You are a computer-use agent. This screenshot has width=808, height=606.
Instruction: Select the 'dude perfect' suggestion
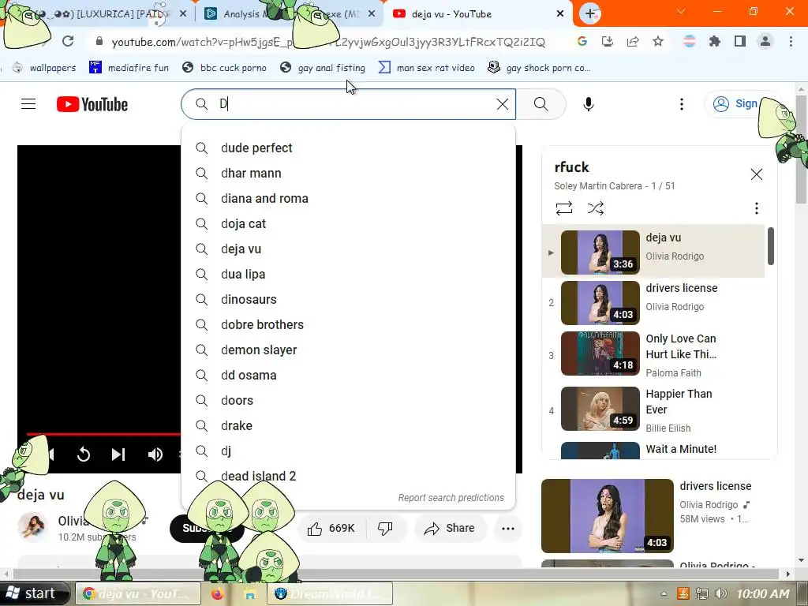pos(348,148)
